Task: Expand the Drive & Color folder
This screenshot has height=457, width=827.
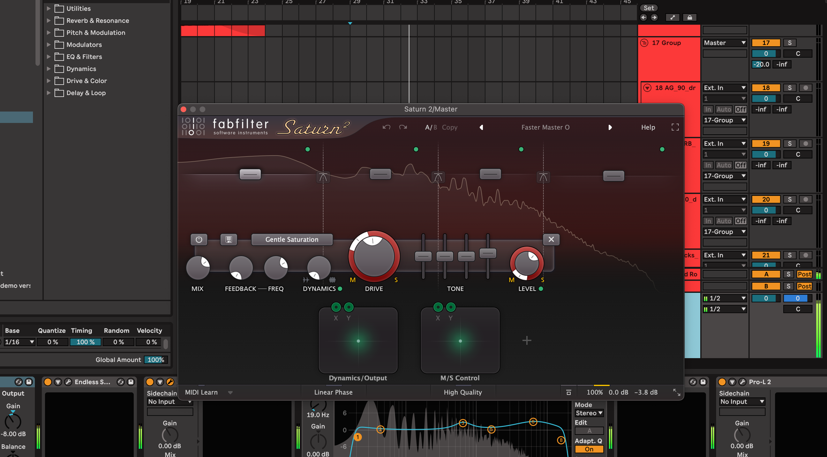Action: point(49,81)
